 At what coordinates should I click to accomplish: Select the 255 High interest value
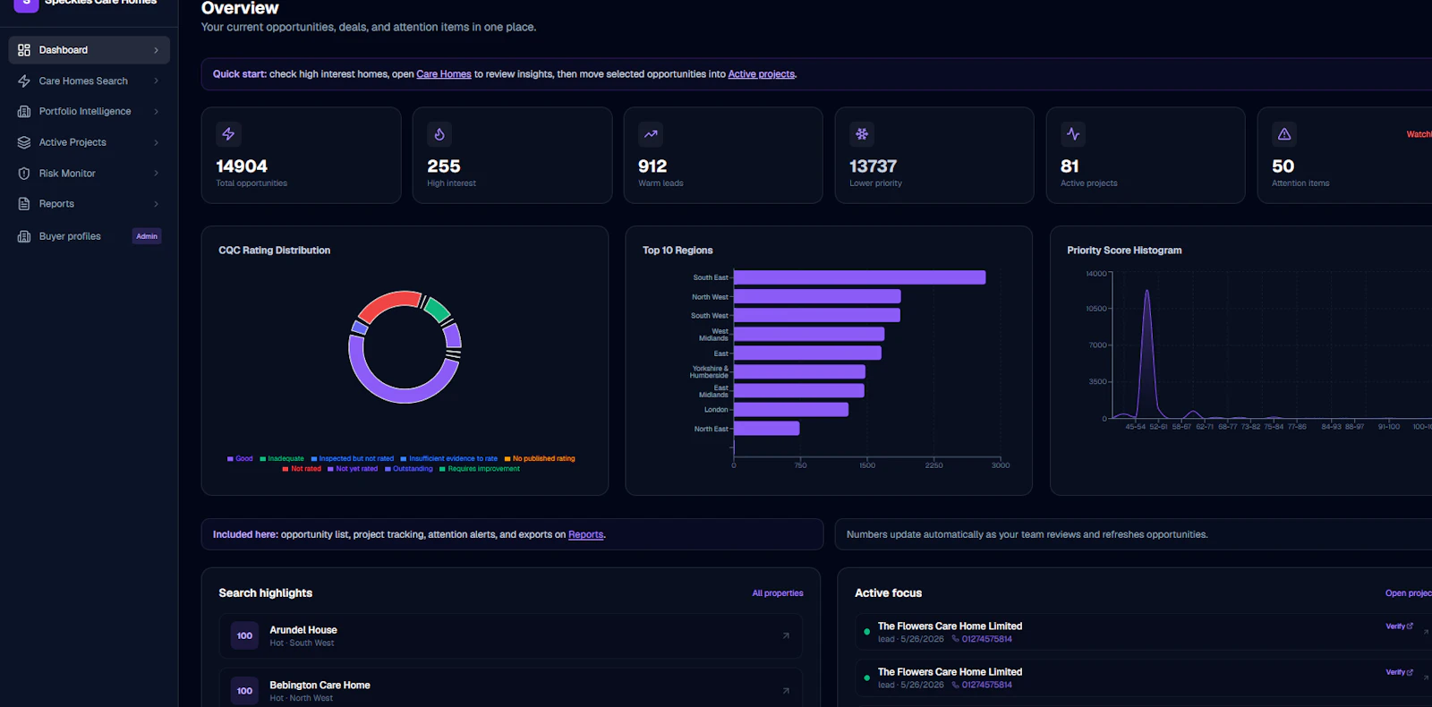444,166
